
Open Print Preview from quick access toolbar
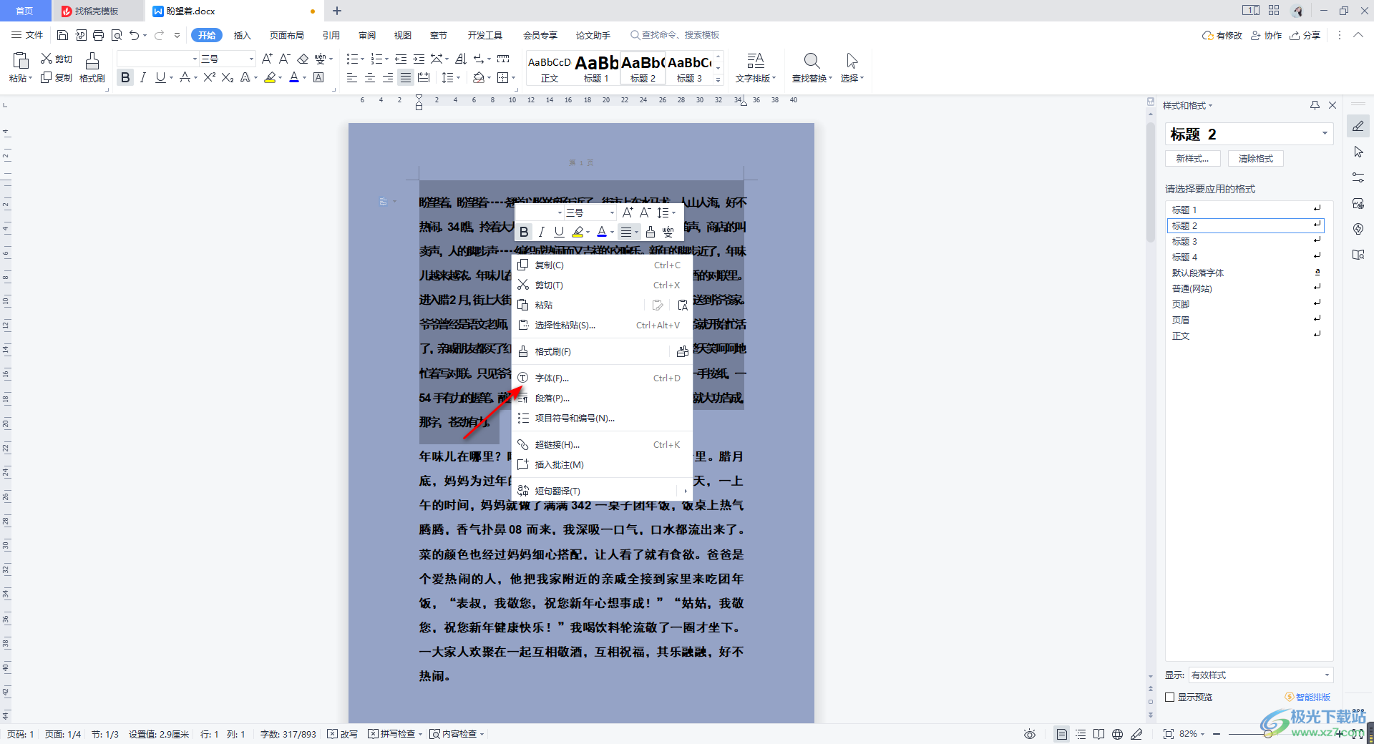point(117,35)
